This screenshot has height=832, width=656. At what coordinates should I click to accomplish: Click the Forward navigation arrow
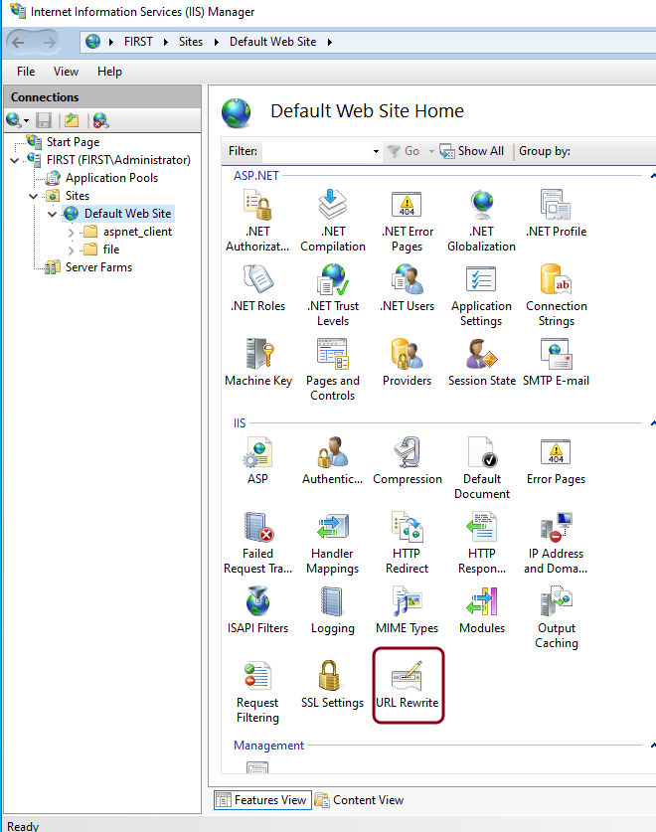point(50,43)
